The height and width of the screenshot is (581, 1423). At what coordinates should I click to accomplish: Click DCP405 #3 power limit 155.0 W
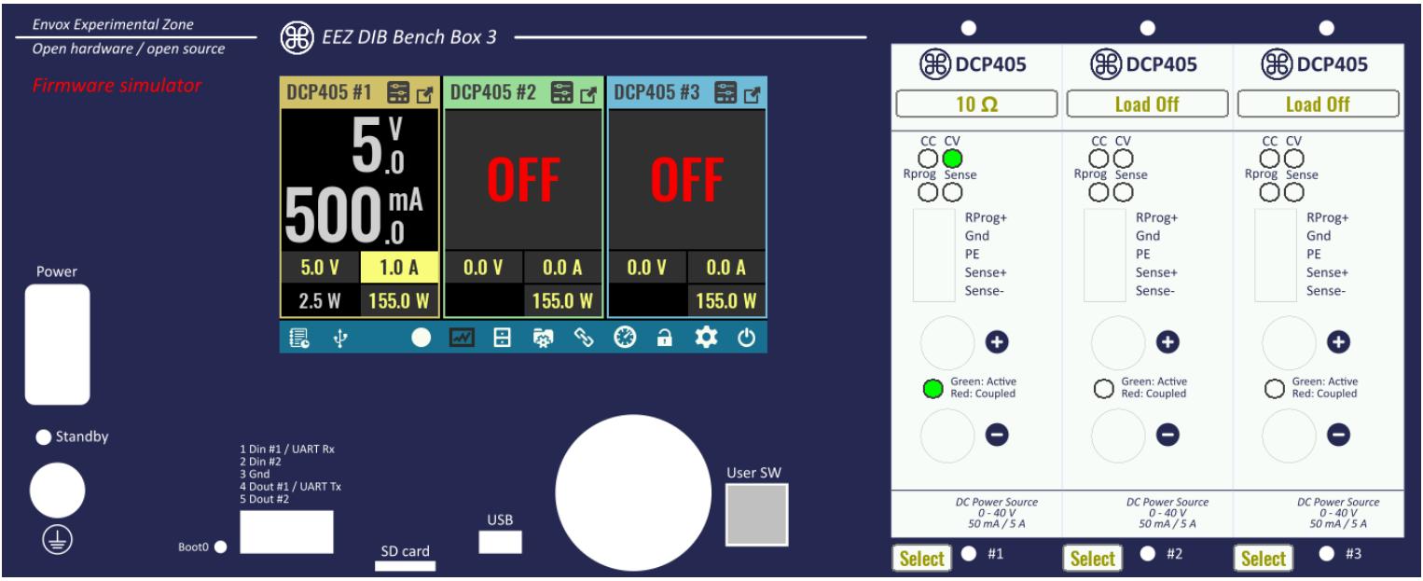click(726, 300)
